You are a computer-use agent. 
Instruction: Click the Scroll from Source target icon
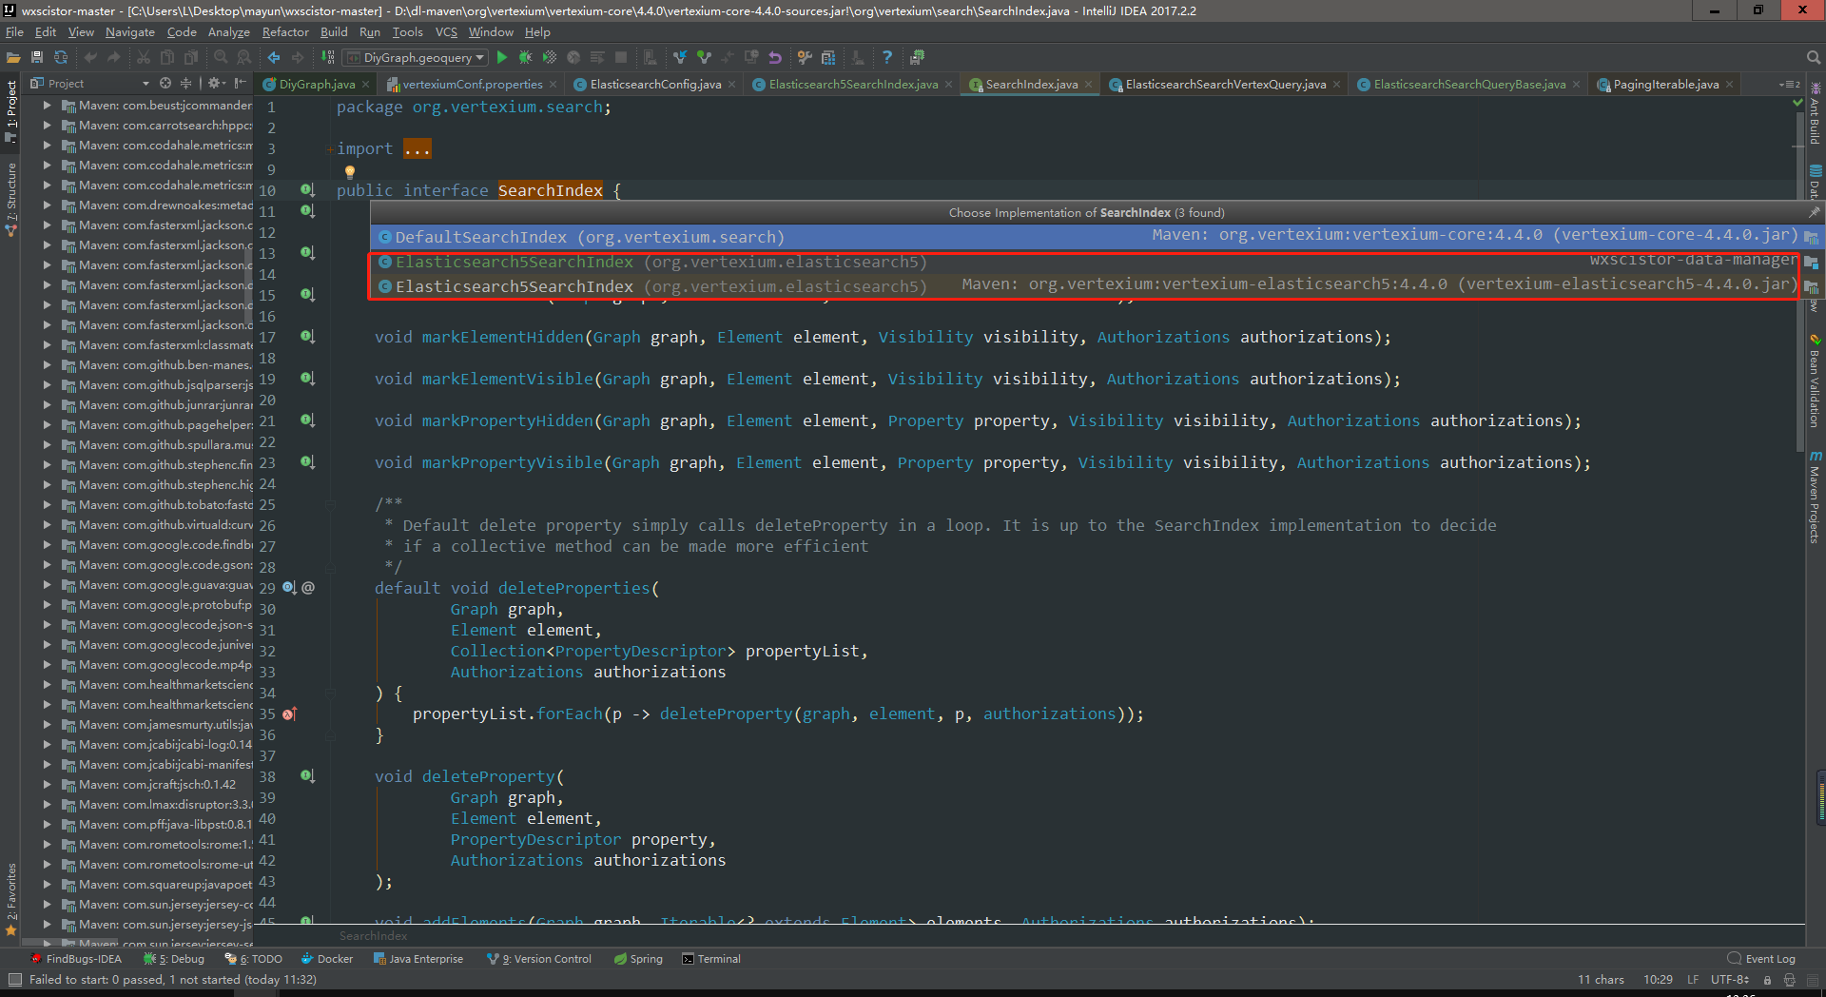(165, 84)
